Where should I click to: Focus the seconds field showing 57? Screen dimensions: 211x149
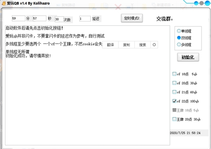click(x=40, y=18)
